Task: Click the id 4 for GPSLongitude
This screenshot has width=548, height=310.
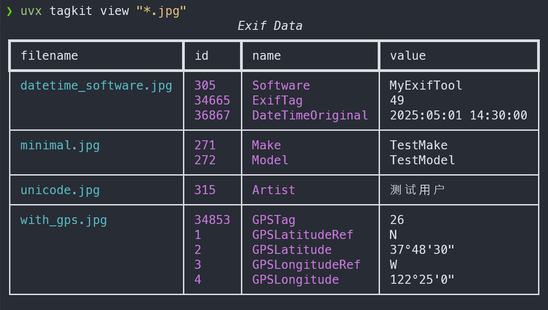Action: pos(198,280)
